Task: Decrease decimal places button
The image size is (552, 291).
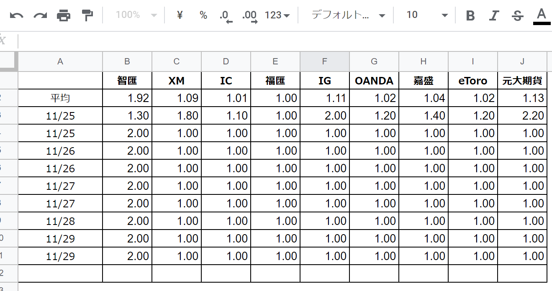Action: point(226,16)
